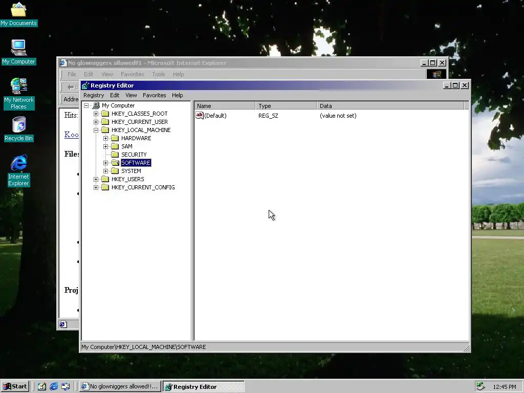Switch to Internet Explorer taskbar button
The height and width of the screenshot is (393, 524).
[x=121, y=387]
